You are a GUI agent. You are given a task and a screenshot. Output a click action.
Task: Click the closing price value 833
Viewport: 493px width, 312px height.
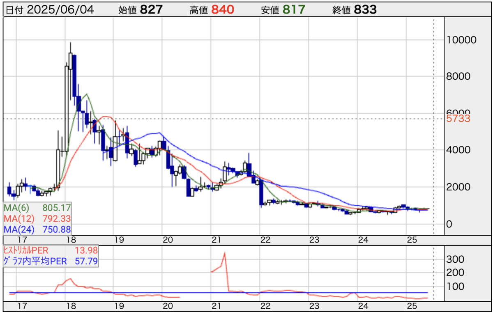pos(365,10)
